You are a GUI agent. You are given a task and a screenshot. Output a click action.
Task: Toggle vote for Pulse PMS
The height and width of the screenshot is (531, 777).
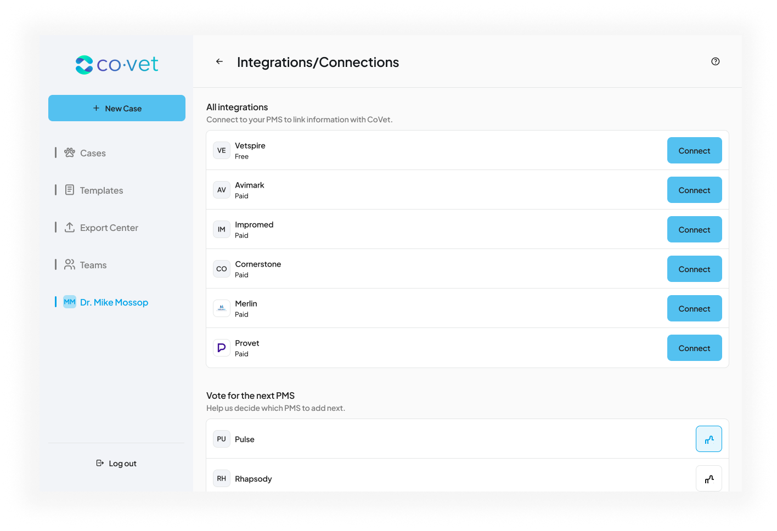pyautogui.click(x=709, y=439)
